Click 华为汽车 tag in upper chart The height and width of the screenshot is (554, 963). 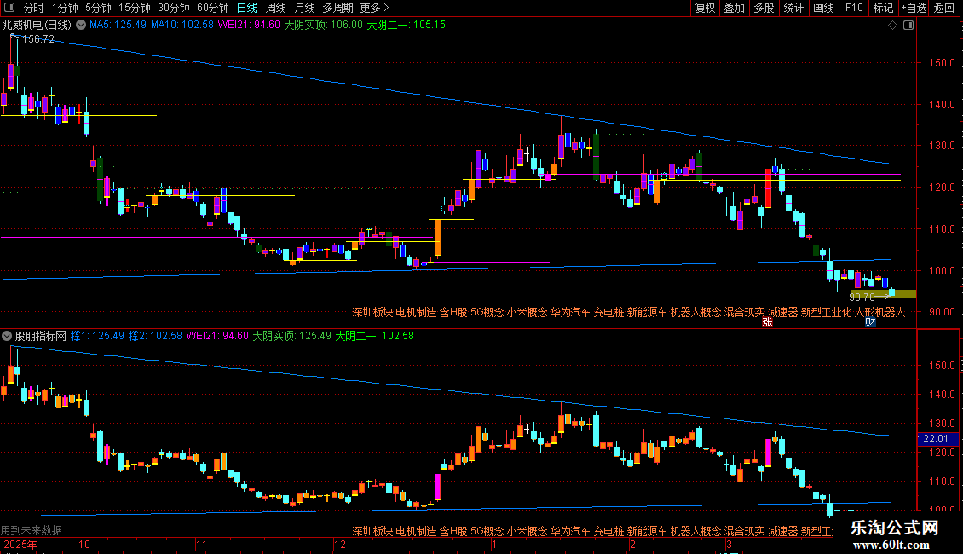pyautogui.click(x=570, y=313)
